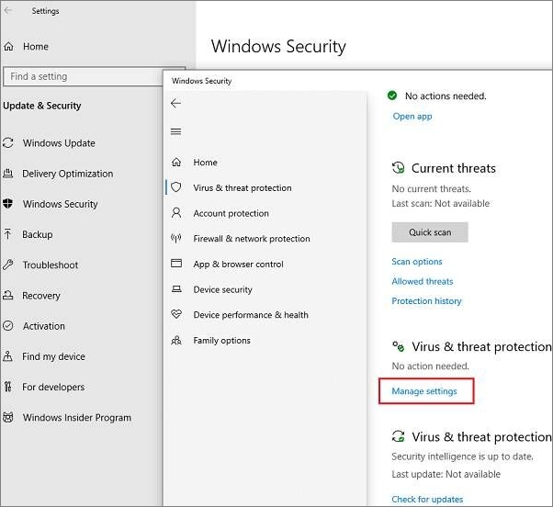Click the Check for updates link
Screen dimensions: 553x507
coord(427,499)
